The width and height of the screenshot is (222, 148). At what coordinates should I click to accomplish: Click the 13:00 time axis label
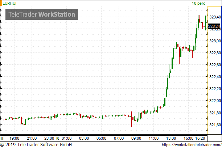[171, 138]
